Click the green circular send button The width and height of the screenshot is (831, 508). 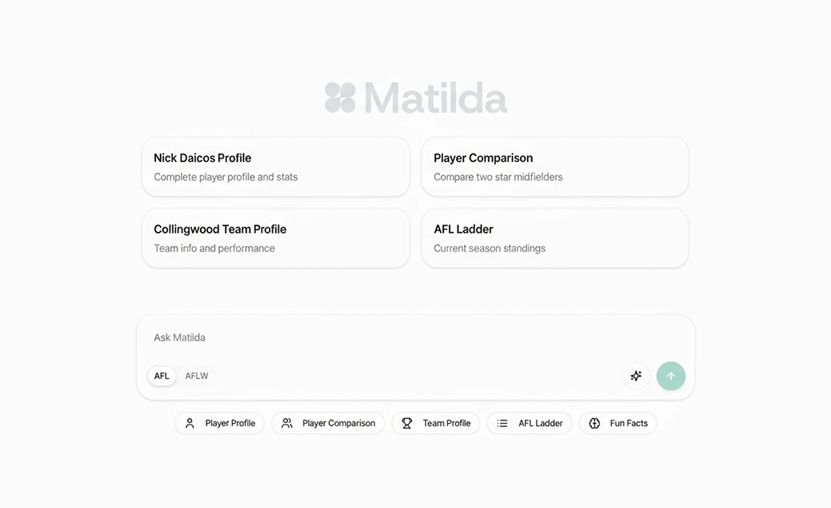671,376
